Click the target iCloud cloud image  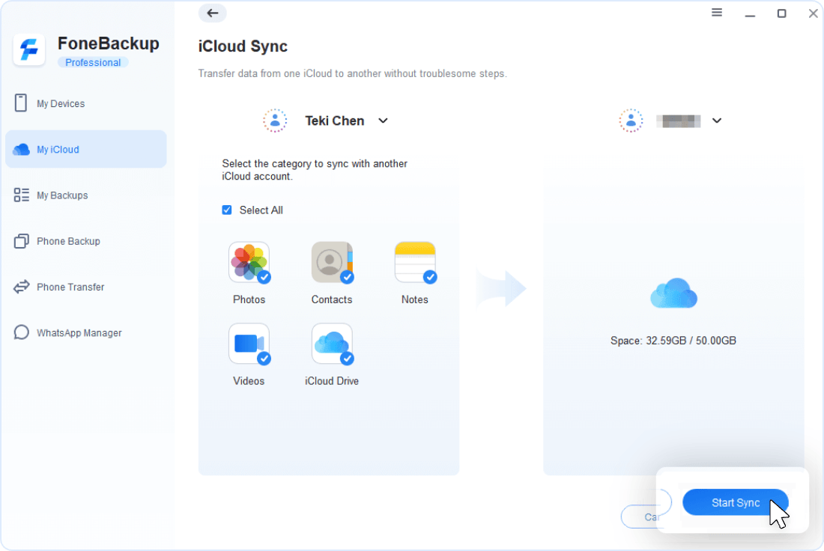click(x=673, y=293)
